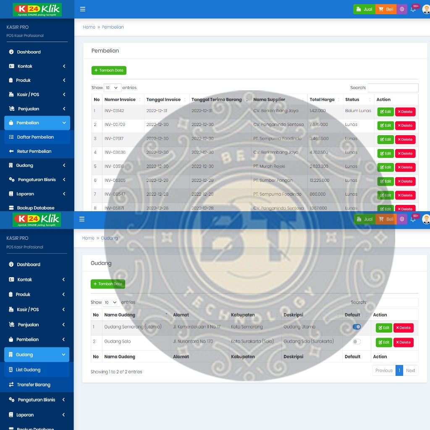Expand Gudang menu in upper sidebar
This screenshot has height=430, width=430.
coord(37,165)
